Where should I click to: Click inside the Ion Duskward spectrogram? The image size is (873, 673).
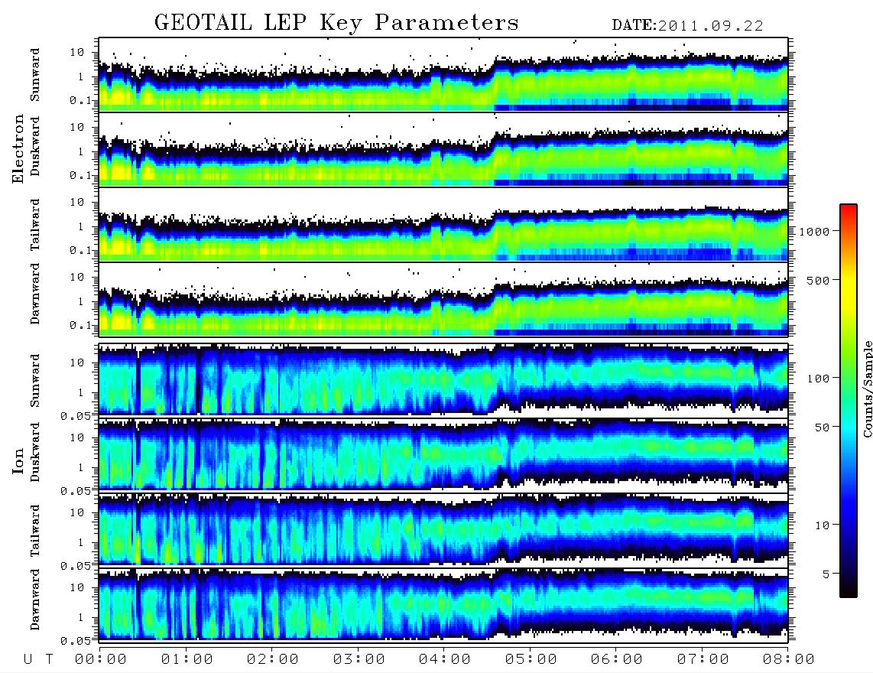tap(443, 456)
